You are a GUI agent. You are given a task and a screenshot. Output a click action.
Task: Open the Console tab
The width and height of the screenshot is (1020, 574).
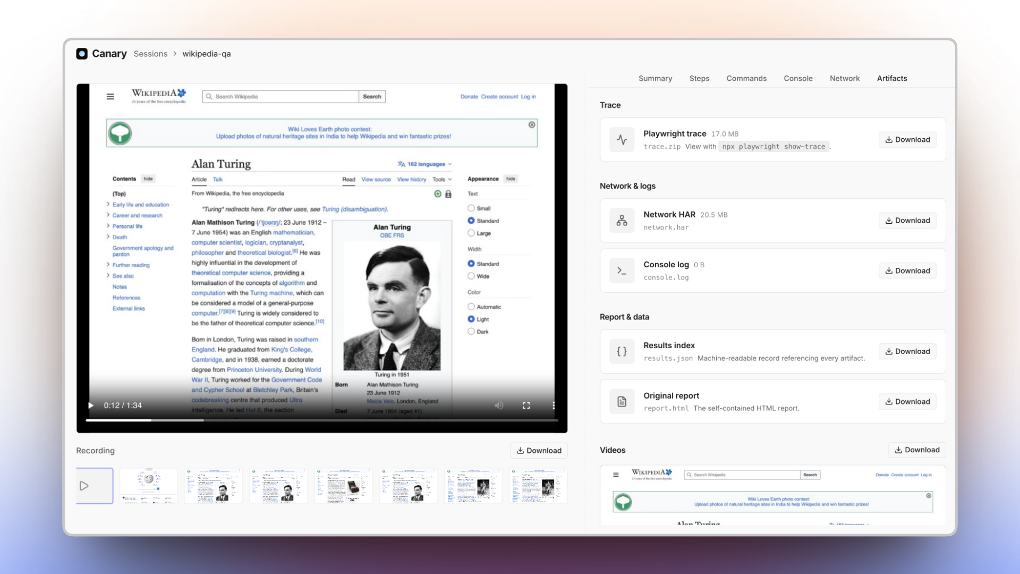click(798, 78)
